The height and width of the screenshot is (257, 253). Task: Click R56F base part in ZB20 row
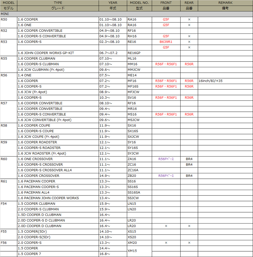(x=166, y=176)
